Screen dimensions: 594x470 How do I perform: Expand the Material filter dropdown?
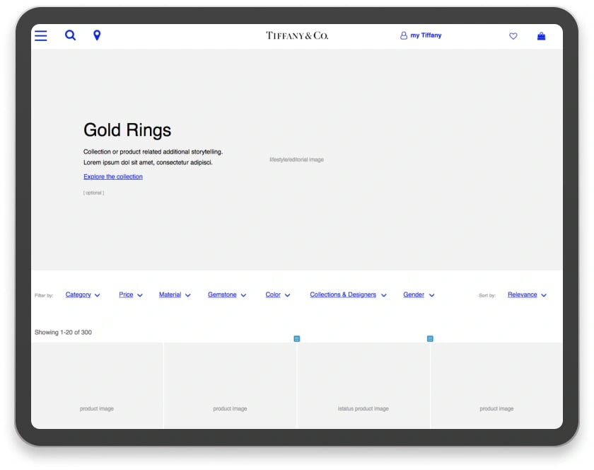pyautogui.click(x=175, y=294)
